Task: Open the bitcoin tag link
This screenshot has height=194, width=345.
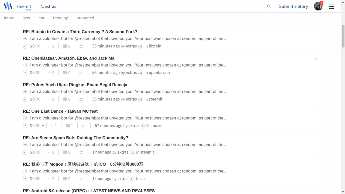Action: point(155,46)
